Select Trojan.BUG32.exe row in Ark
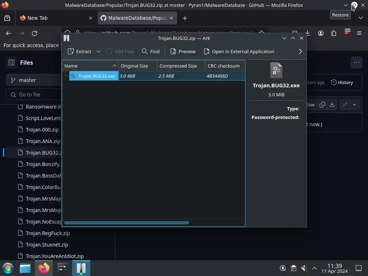Image resolution: width=368 pixels, height=276 pixels. pyautogui.click(x=154, y=76)
